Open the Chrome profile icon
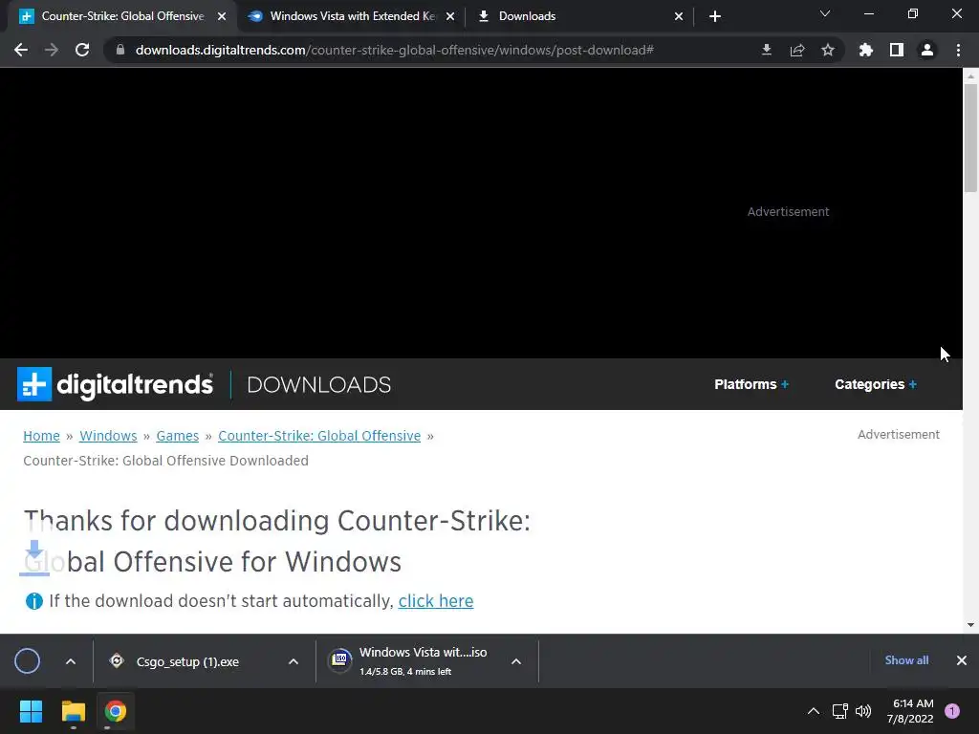This screenshot has width=979, height=734. [927, 50]
